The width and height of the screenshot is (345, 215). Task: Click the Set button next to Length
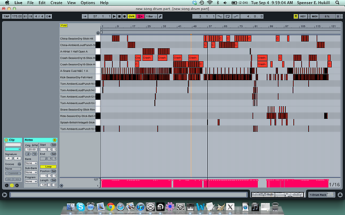53,181
